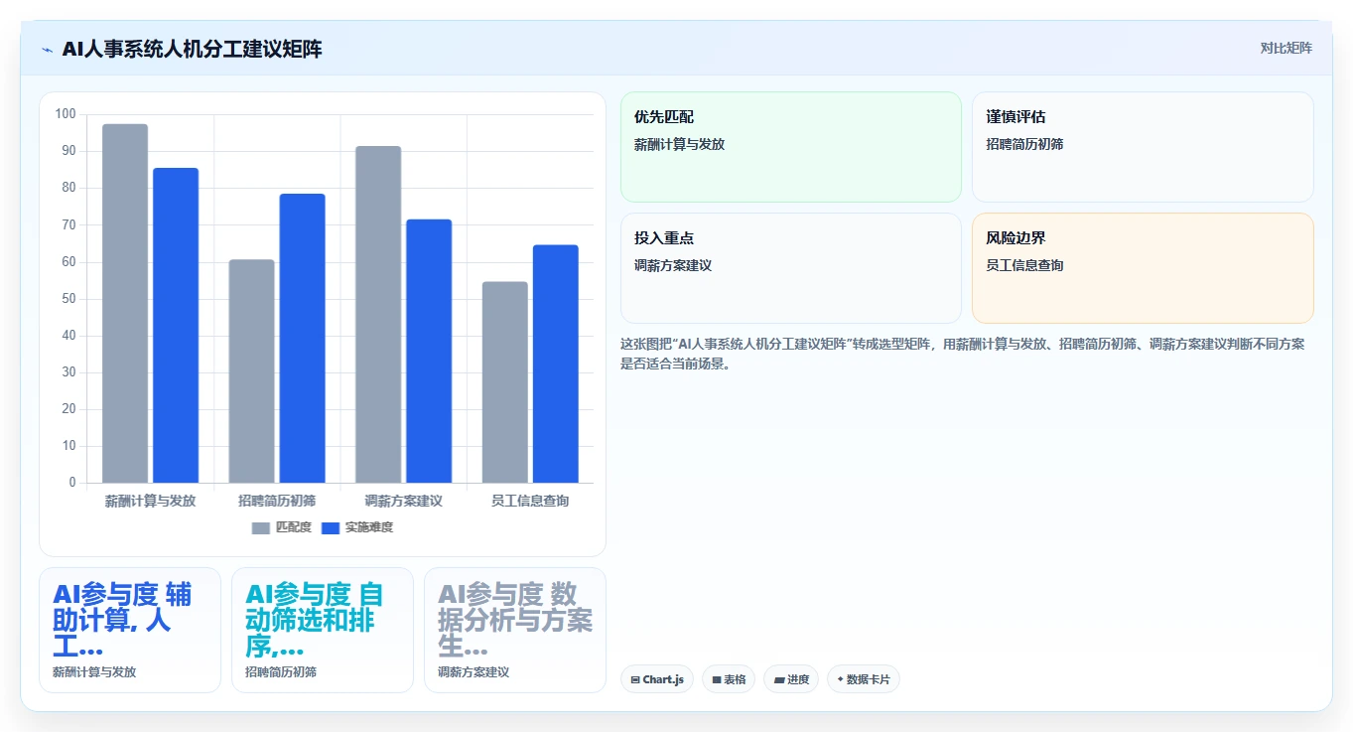The height and width of the screenshot is (732, 1353).
Task: Click the blue 实施难度 bar for 招聘简历初筛
Action: [302, 339]
